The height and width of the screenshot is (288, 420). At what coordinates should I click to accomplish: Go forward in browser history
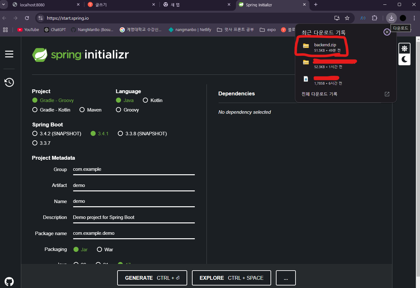(16, 18)
